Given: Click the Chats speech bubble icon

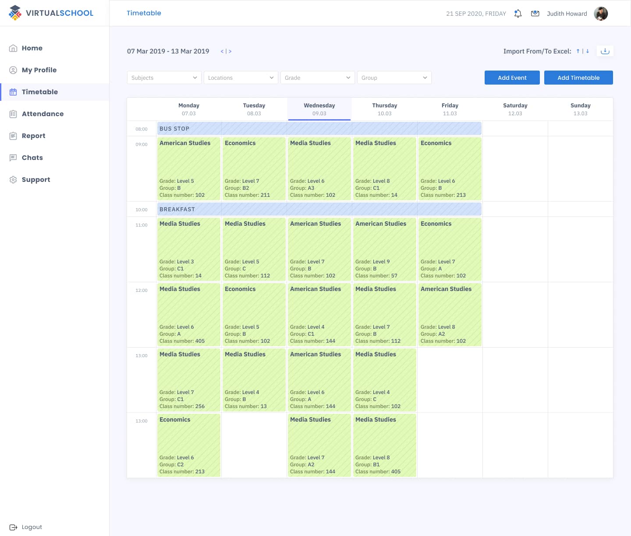Looking at the screenshot, I should pos(13,158).
